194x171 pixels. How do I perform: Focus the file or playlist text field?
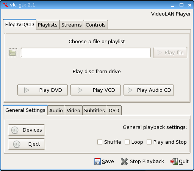click(x=86, y=53)
